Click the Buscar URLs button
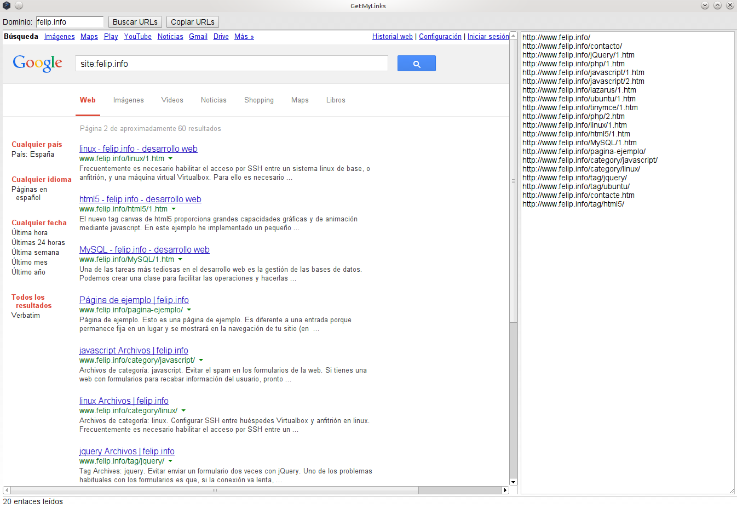Image resolution: width=737 pixels, height=508 pixels. [x=135, y=22]
